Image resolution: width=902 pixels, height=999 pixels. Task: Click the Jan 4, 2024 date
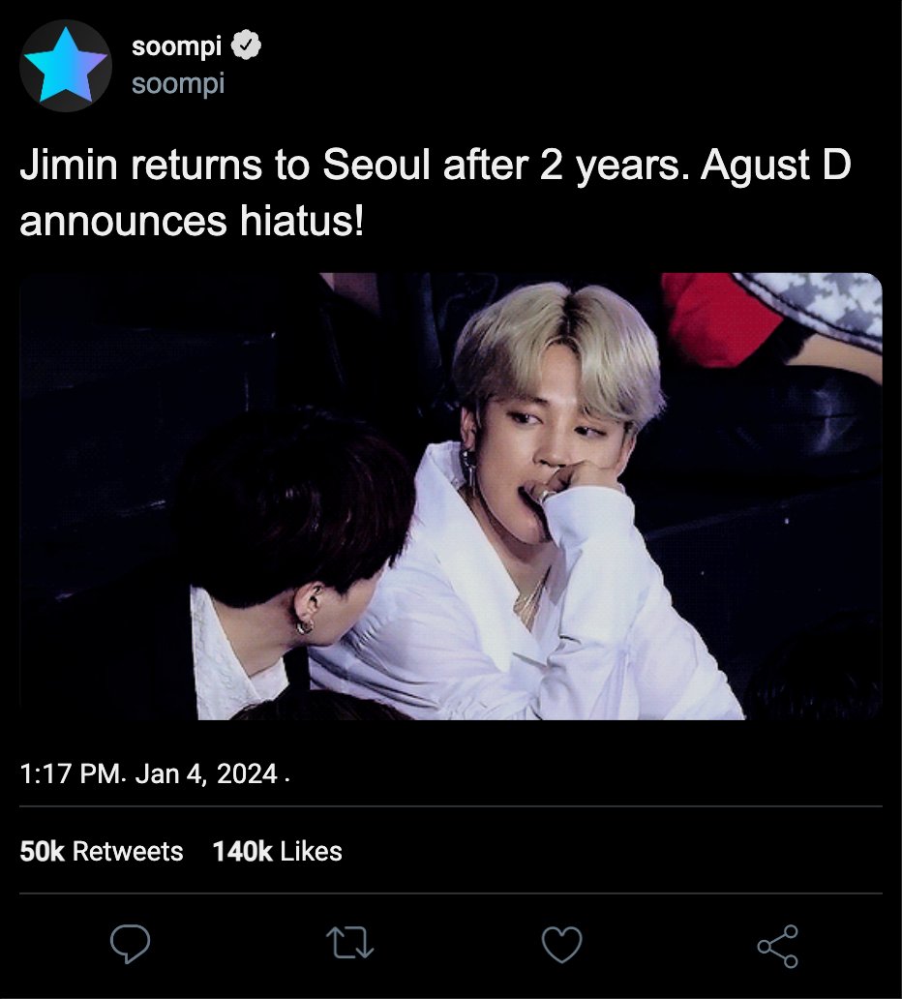pyautogui.click(x=206, y=774)
